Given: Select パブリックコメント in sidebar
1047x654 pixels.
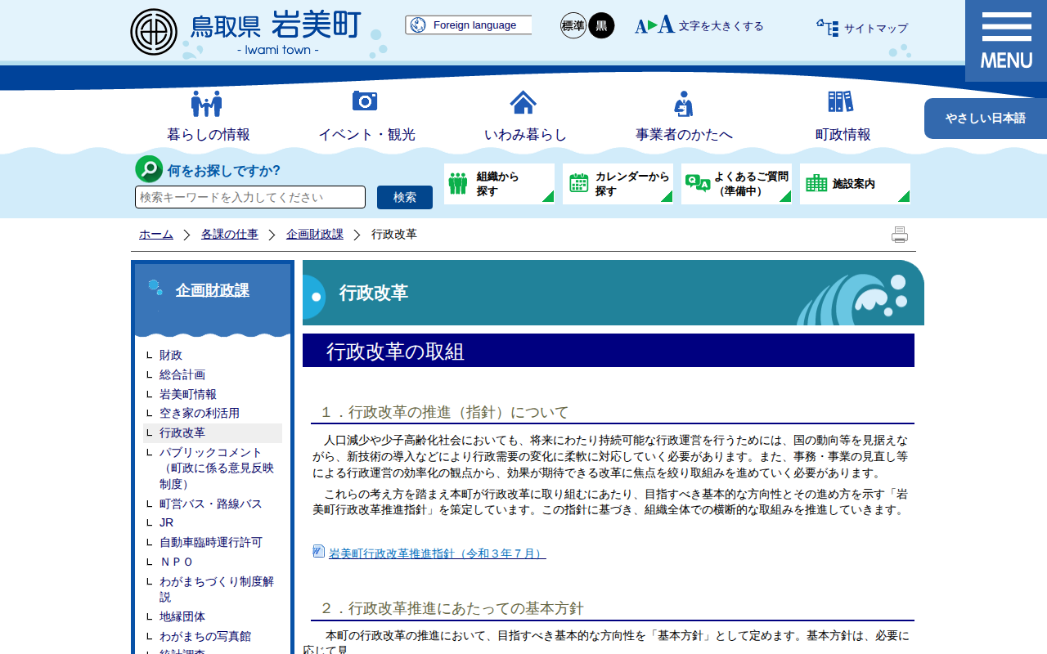Looking at the screenshot, I should click(217, 468).
